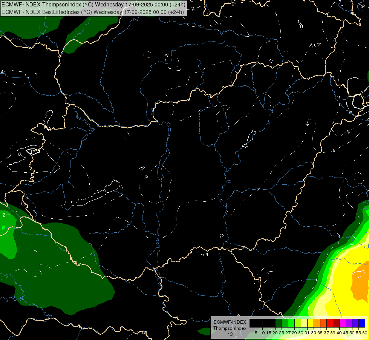Screen dimensions: 369x340
Task: Click the legend scale value 5
Action: pos(256,333)
